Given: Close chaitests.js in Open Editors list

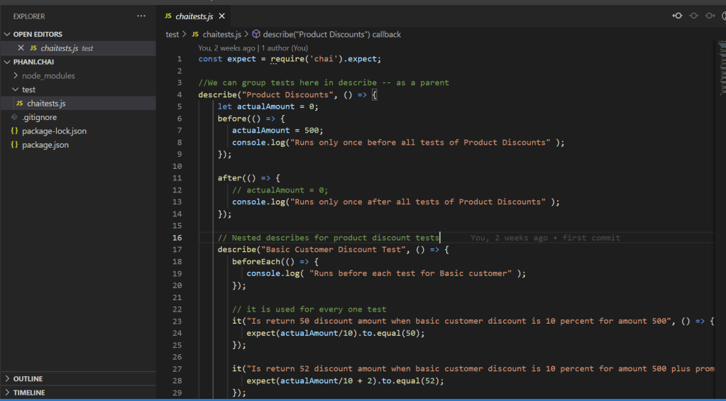Looking at the screenshot, I should click(x=21, y=48).
